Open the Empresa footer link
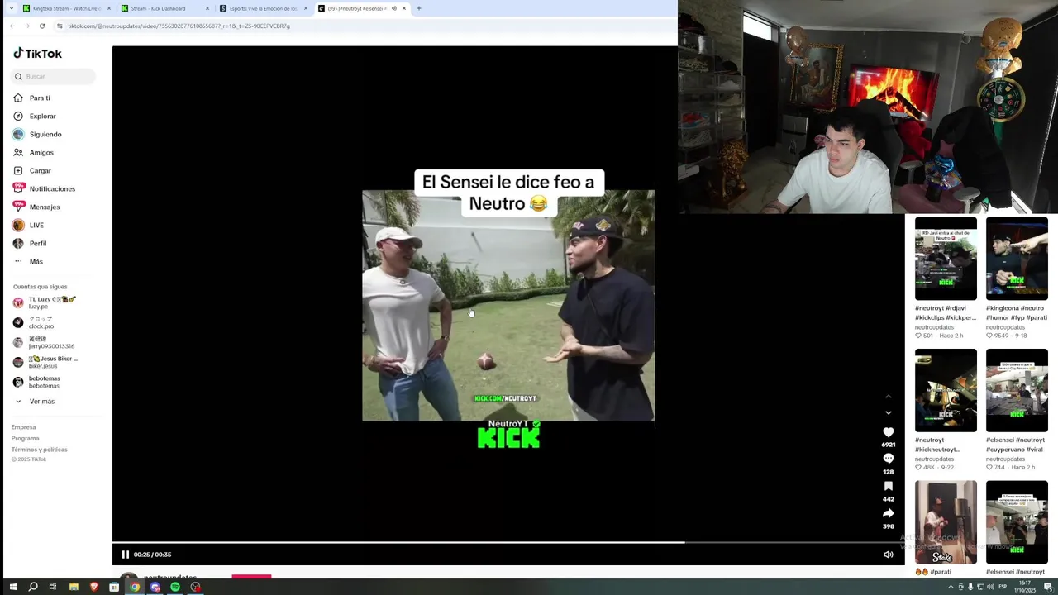The image size is (1058, 595). (x=24, y=427)
